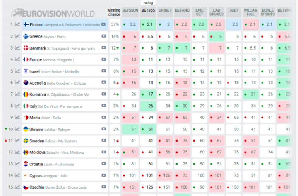Open the Epic Bet bookmaker column header
Screen dimensions: 298x196
click(x=199, y=12)
